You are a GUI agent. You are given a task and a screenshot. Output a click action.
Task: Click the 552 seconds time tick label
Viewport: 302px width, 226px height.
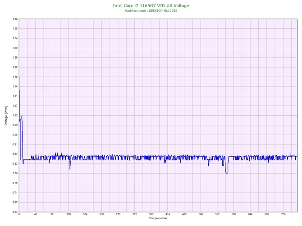[x=217, y=214]
